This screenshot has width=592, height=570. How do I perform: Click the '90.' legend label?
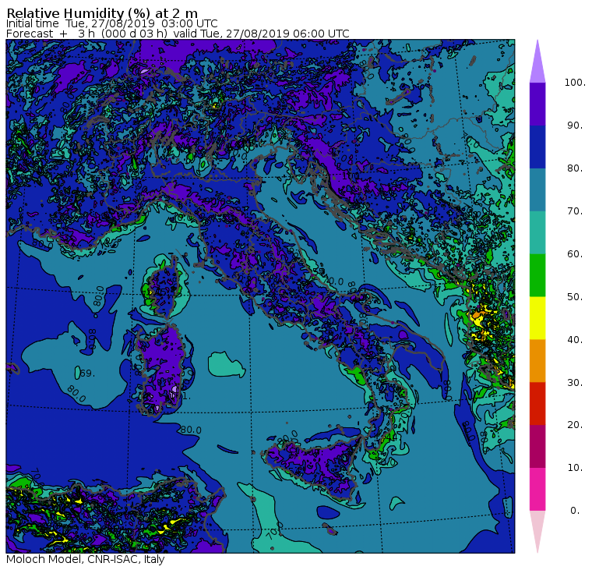(575, 125)
